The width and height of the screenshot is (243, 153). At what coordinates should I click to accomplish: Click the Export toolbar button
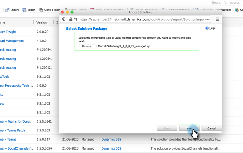[x=29, y=10]
